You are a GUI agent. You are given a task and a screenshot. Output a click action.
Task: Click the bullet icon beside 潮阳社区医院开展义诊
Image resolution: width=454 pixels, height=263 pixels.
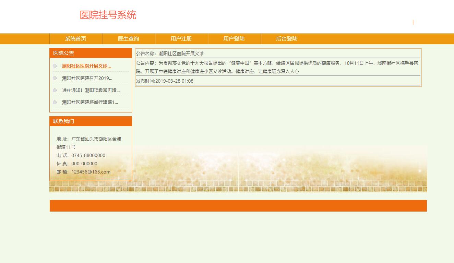point(55,66)
